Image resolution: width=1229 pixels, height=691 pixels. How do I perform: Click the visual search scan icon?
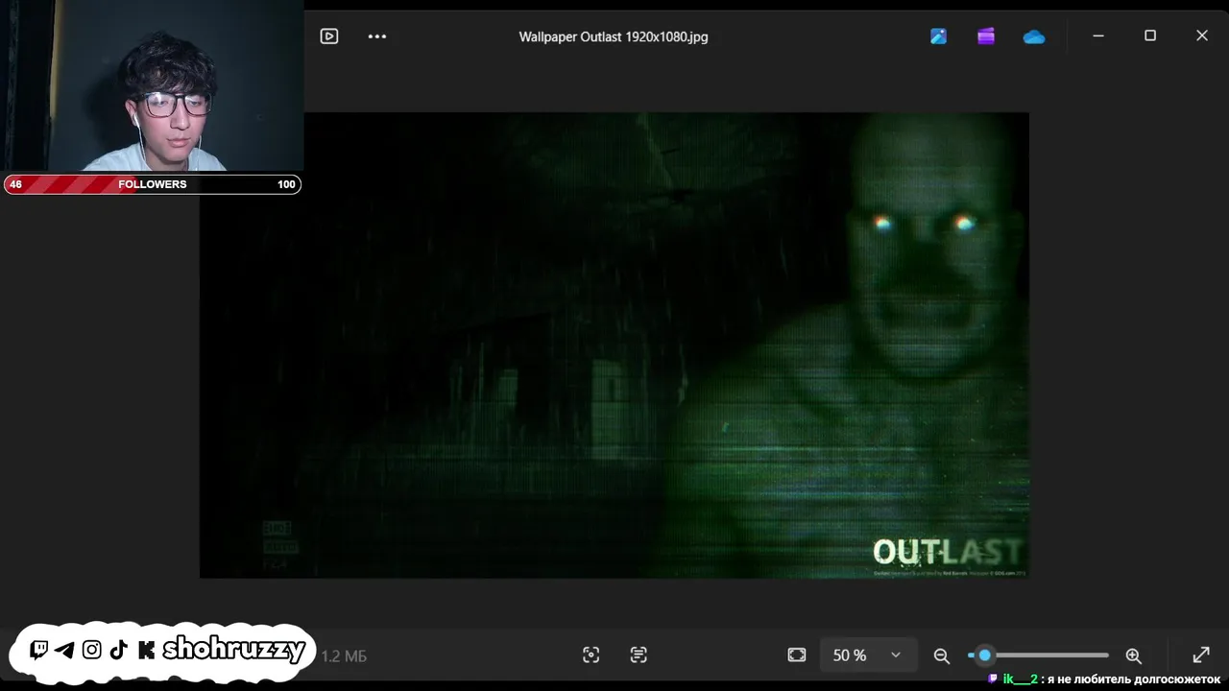point(590,655)
